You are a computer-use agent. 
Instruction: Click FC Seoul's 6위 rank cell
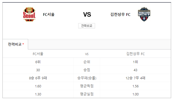pos(38,62)
